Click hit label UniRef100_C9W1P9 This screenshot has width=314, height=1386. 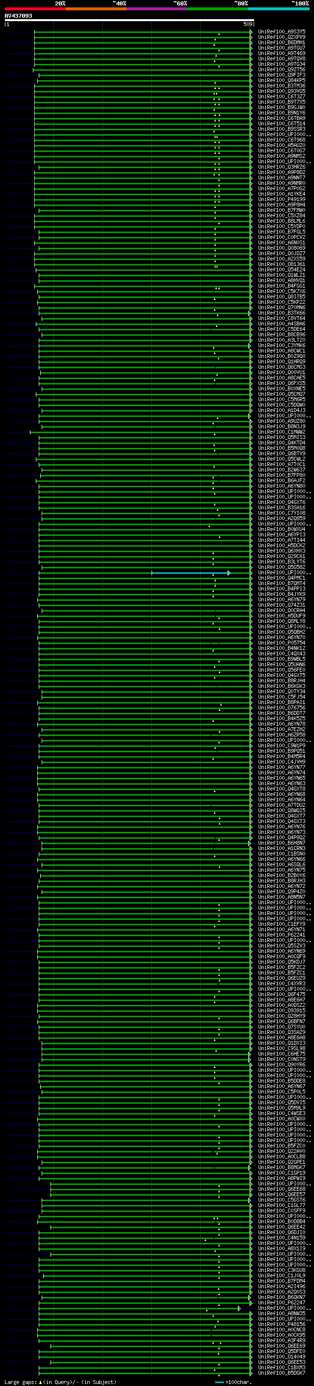282,746
